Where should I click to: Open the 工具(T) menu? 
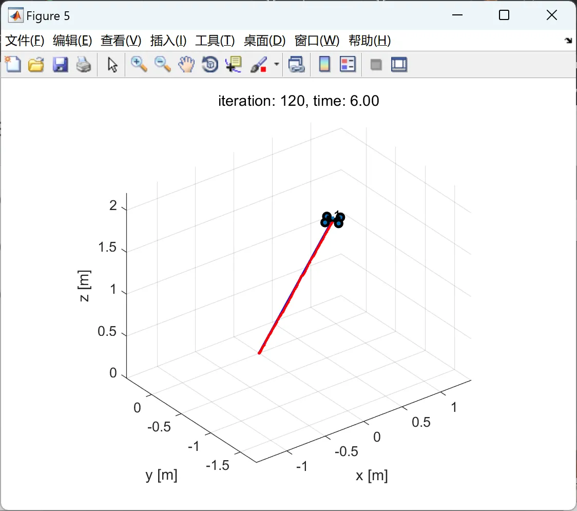click(215, 40)
